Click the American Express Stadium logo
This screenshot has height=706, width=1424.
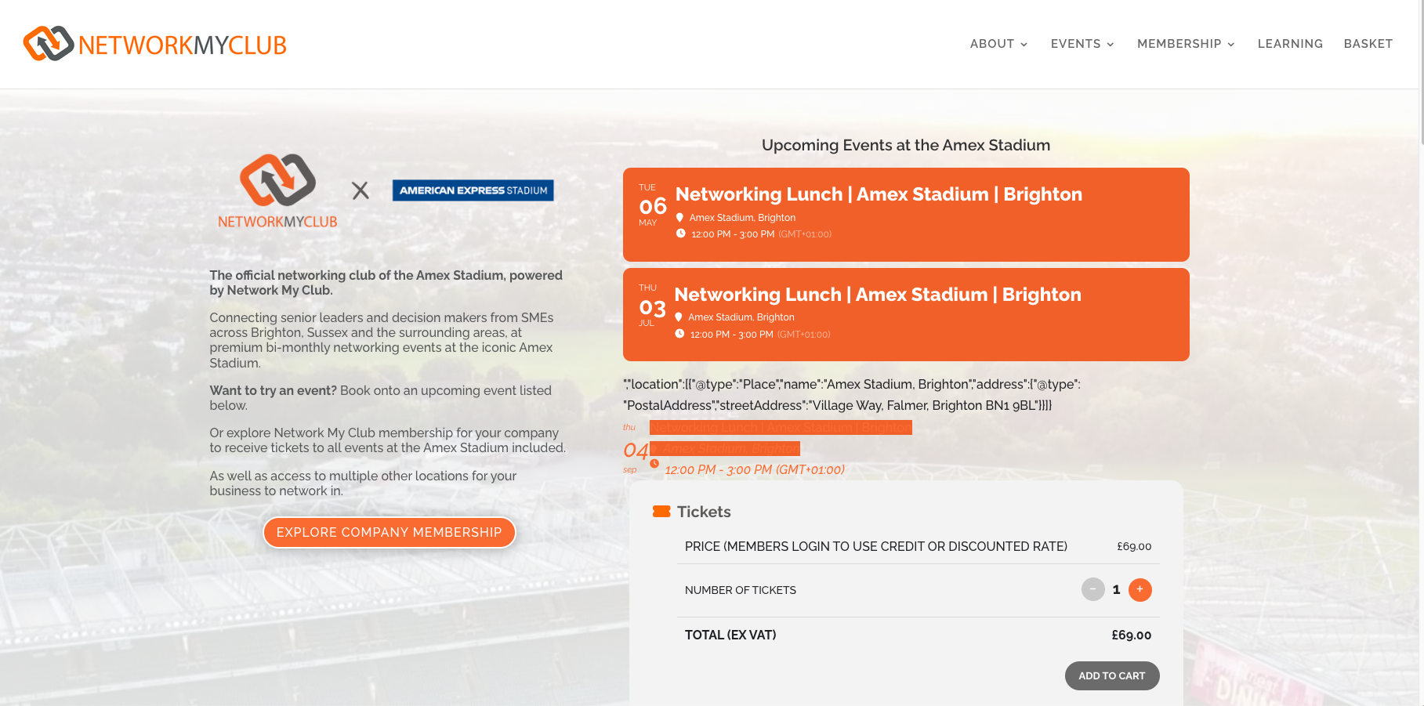point(473,190)
